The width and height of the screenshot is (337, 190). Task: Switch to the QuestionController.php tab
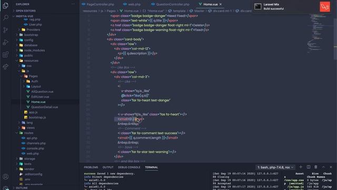click(170, 4)
